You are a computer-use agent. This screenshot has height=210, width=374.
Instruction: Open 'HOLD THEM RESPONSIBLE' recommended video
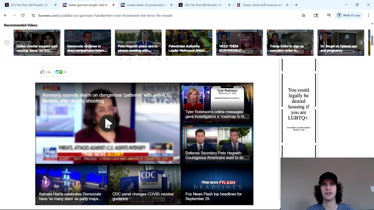[x=240, y=43]
